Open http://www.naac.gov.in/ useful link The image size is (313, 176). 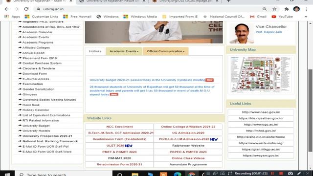pyautogui.click(x=261, y=112)
